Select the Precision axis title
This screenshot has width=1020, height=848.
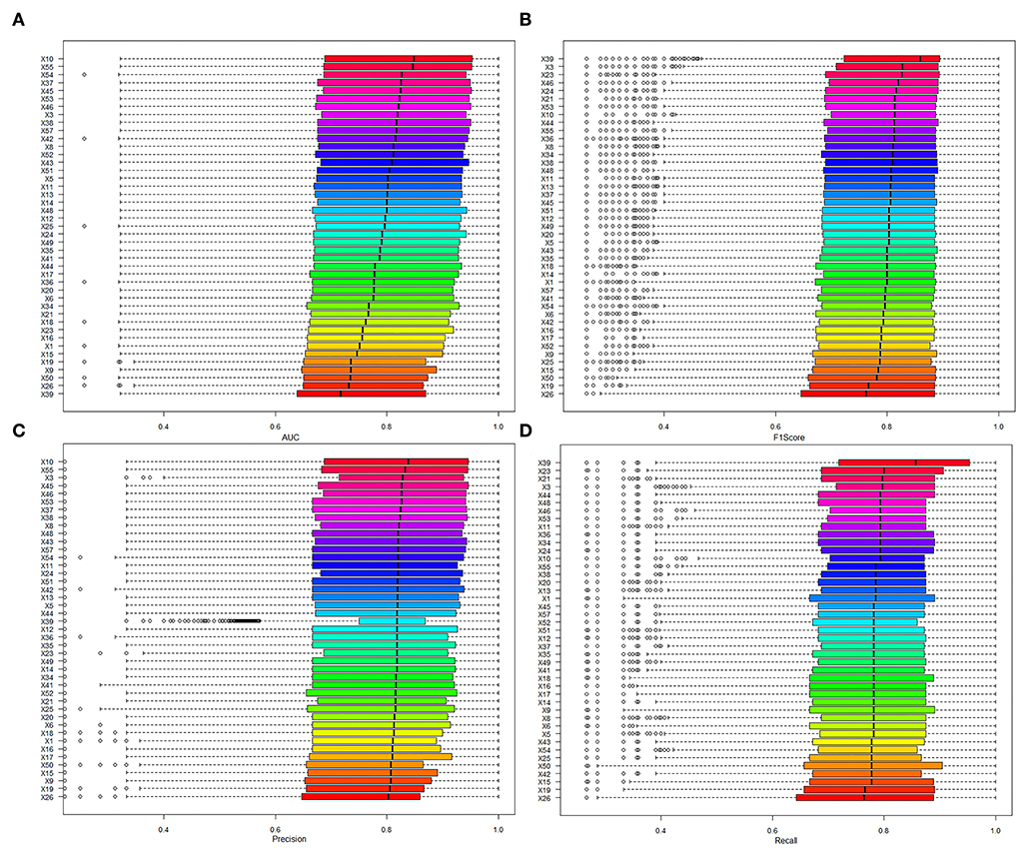pyautogui.click(x=289, y=839)
